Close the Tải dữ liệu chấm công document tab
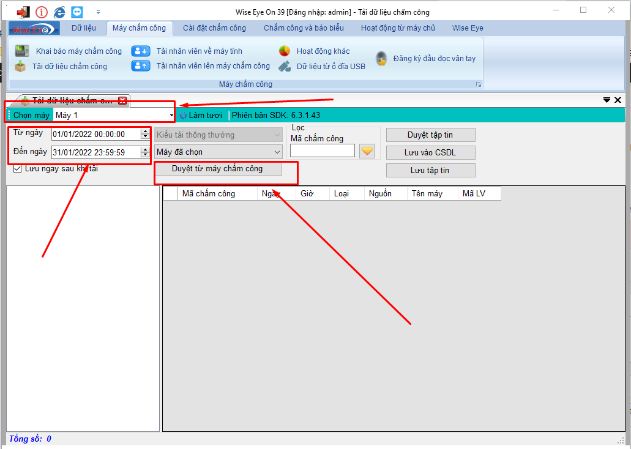This screenshot has width=631, height=449. 122,100
